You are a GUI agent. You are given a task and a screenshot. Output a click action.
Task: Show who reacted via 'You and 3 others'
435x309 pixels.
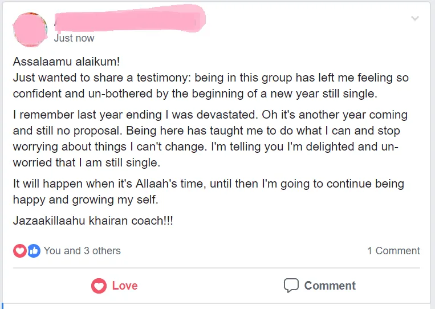(x=82, y=251)
